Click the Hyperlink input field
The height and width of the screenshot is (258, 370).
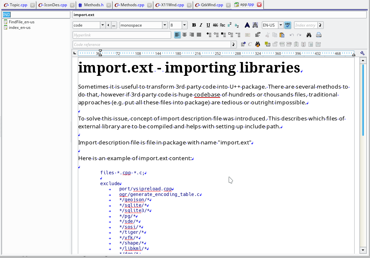pos(122,35)
